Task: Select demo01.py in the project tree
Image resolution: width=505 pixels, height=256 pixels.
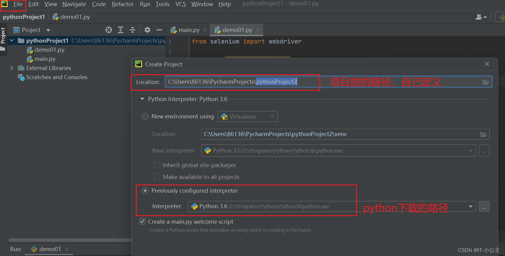Action: pyautogui.click(x=49, y=50)
